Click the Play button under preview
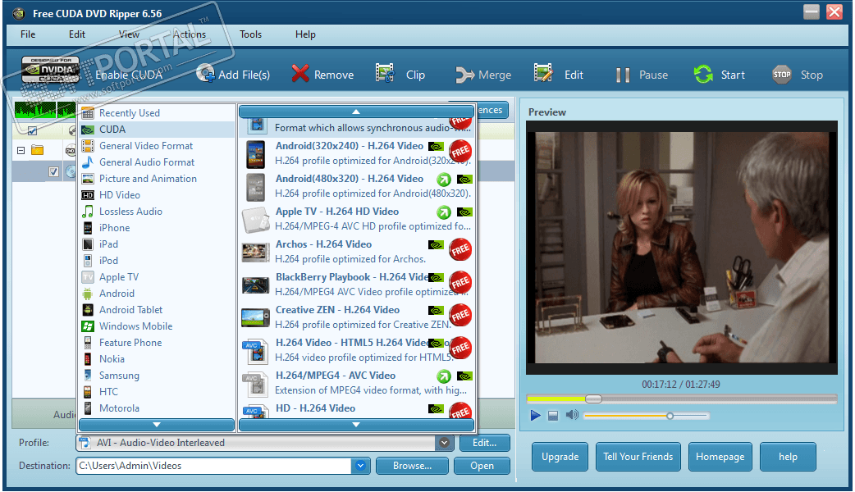The height and width of the screenshot is (492, 855). pyautogui.click(x=536, y=416)
